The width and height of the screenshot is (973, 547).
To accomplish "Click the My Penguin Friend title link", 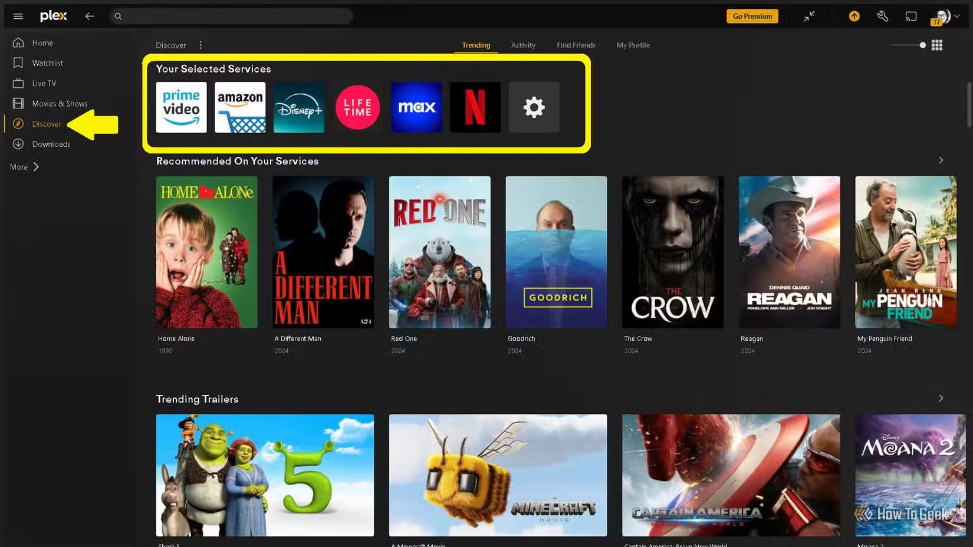I will [x=885, y=339].
